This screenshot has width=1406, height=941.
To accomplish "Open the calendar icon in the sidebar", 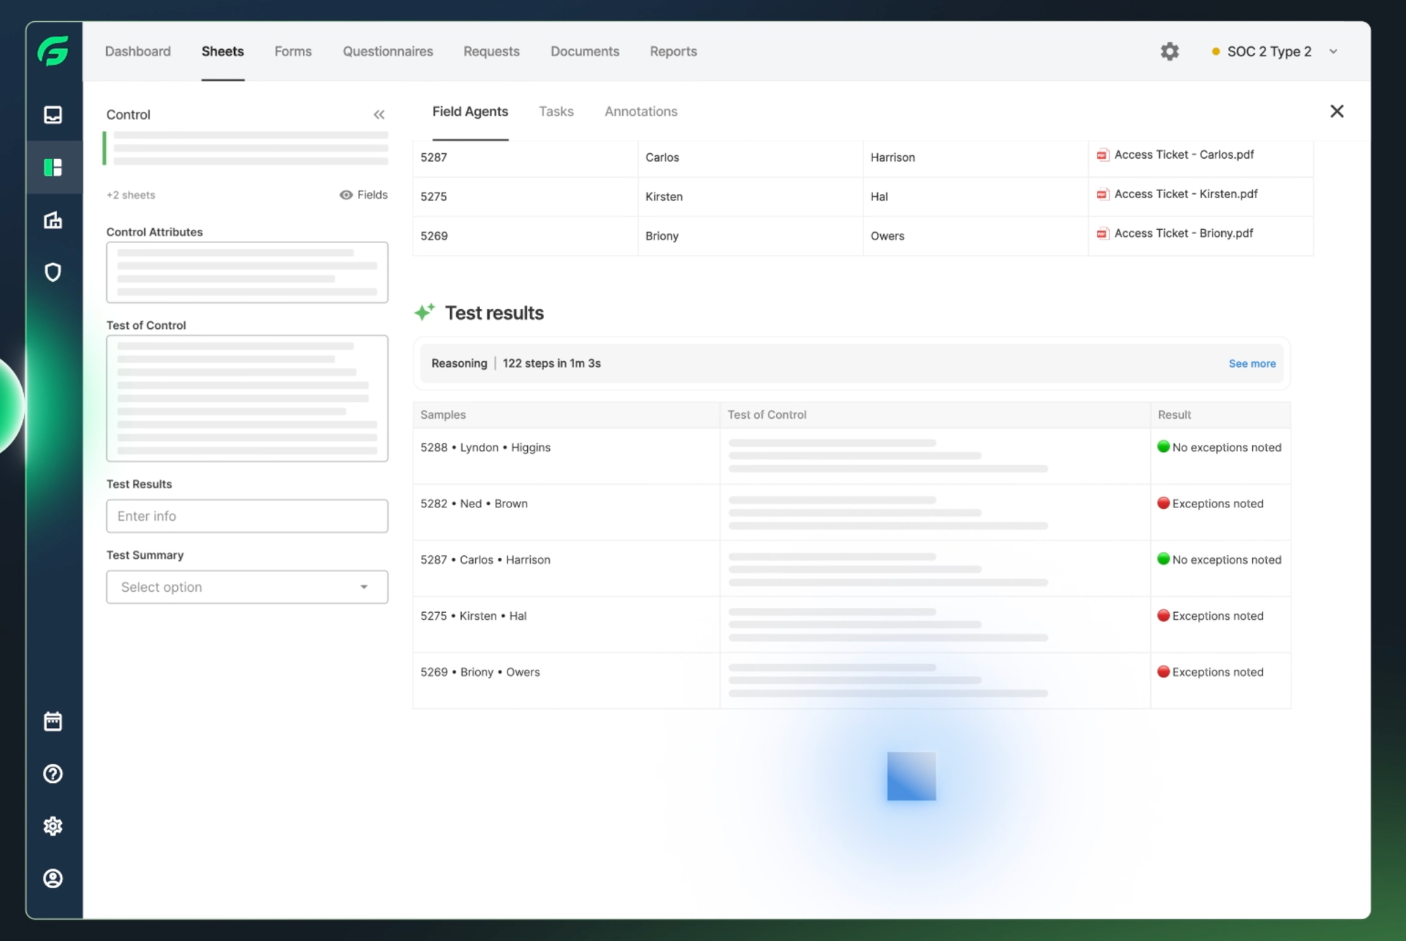I will 53,721.
